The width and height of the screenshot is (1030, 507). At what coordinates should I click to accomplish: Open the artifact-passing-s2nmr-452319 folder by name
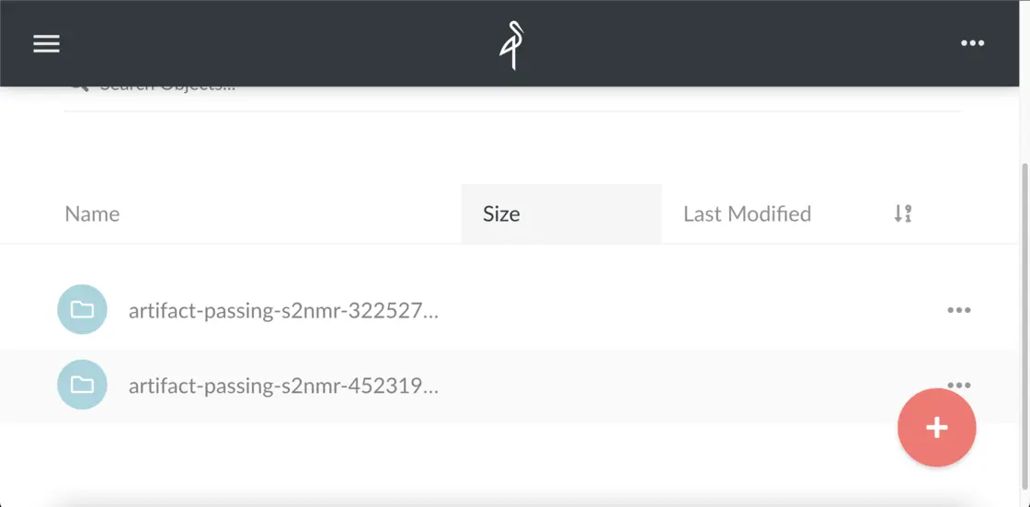[x=283, y=386]
